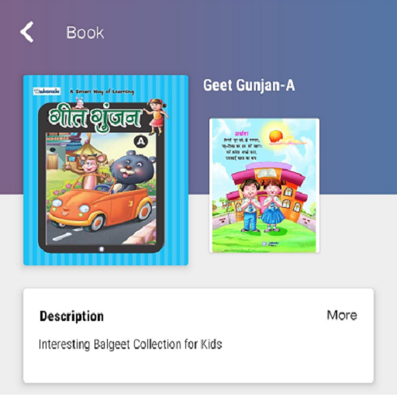Select the 'Book' header title

85,33
